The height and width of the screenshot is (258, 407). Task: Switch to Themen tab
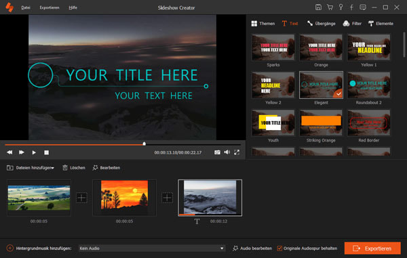point(263,24)
